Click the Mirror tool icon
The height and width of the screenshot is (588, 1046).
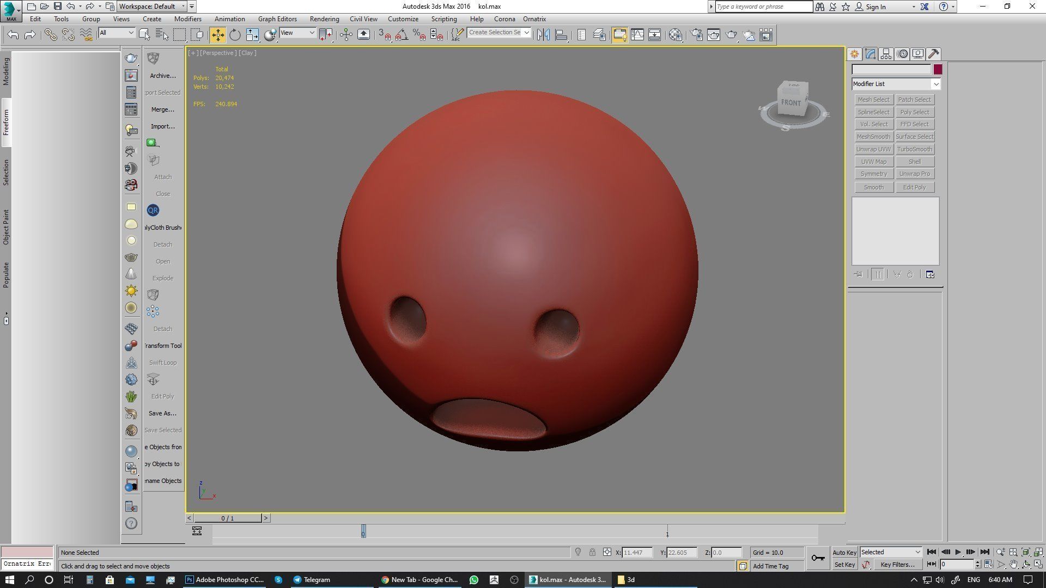point(543,35)
